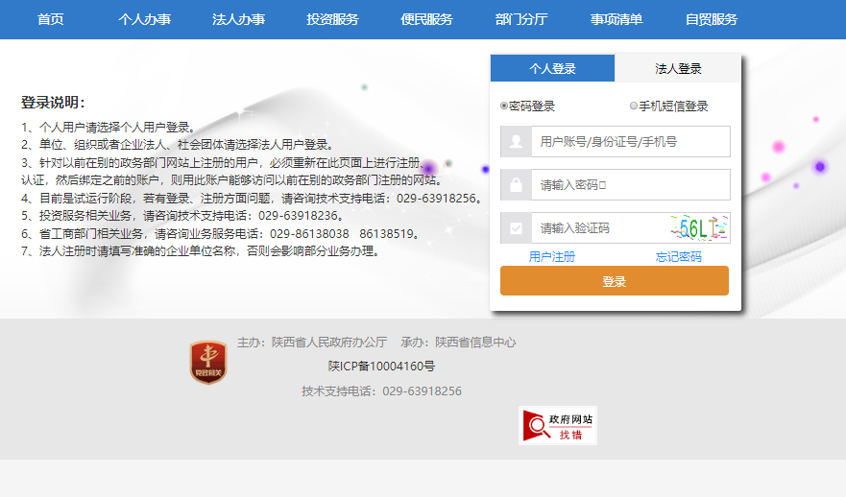
Task: Select the 手机短信登录 radio button
Action: pyautogui.click(x=634, y=106)
